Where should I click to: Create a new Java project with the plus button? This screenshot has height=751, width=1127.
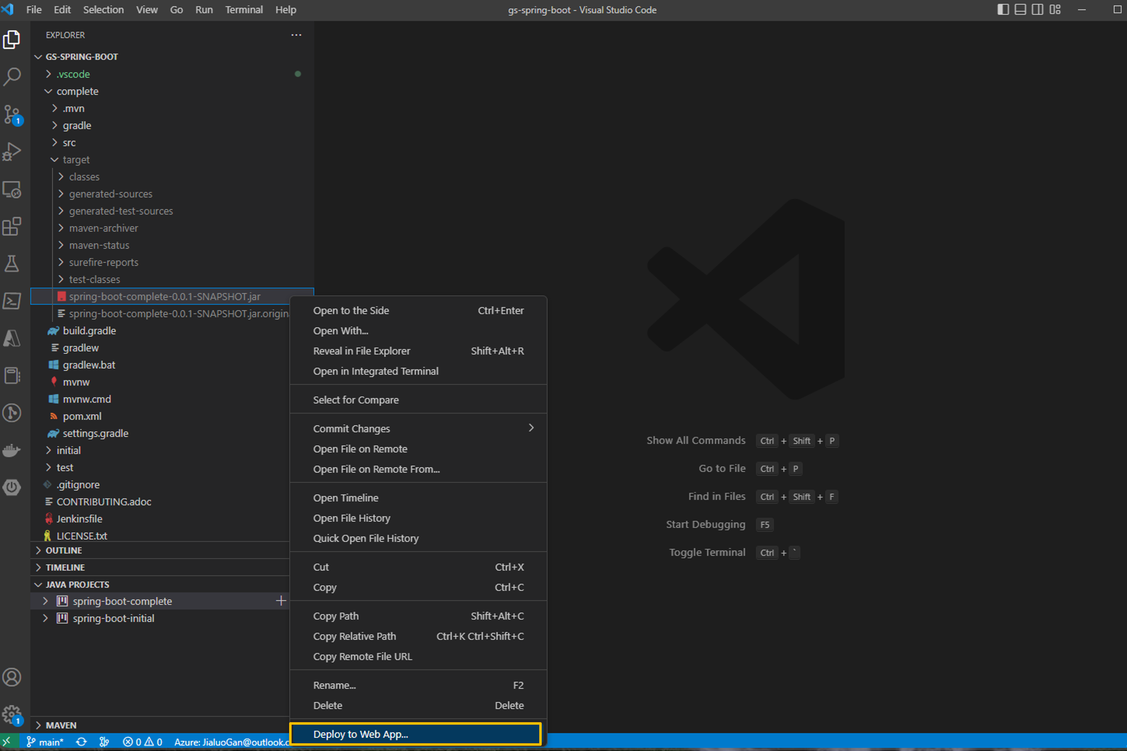(x=281, y=600)
